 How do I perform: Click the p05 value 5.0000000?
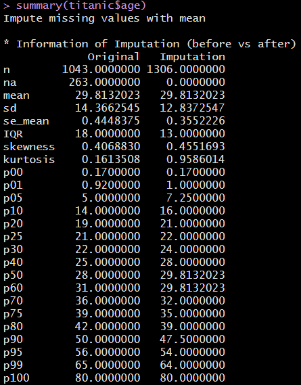pos(111,198)
